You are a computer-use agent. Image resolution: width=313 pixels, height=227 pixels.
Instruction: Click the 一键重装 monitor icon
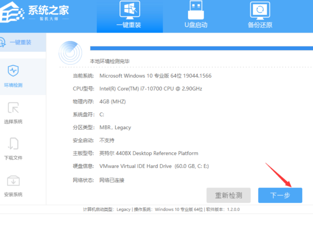(130, 10)
